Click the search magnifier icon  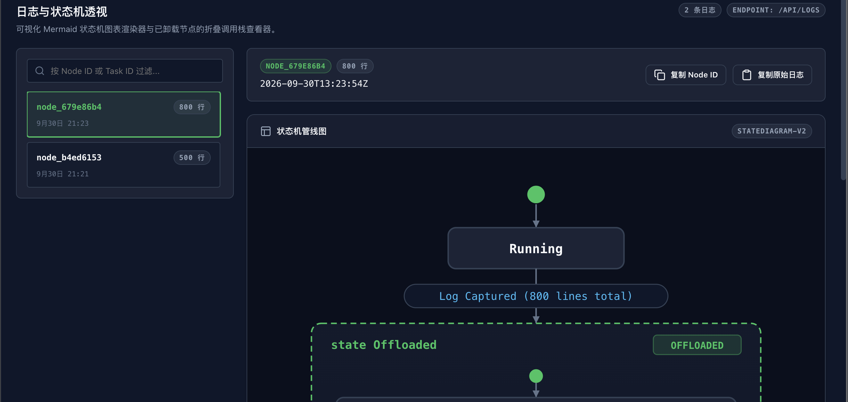pyautogui.click(x=39, y=71)
